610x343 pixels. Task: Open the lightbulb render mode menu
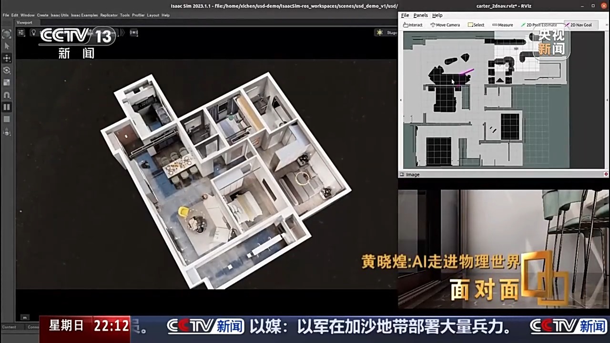(x=33, y=32)
